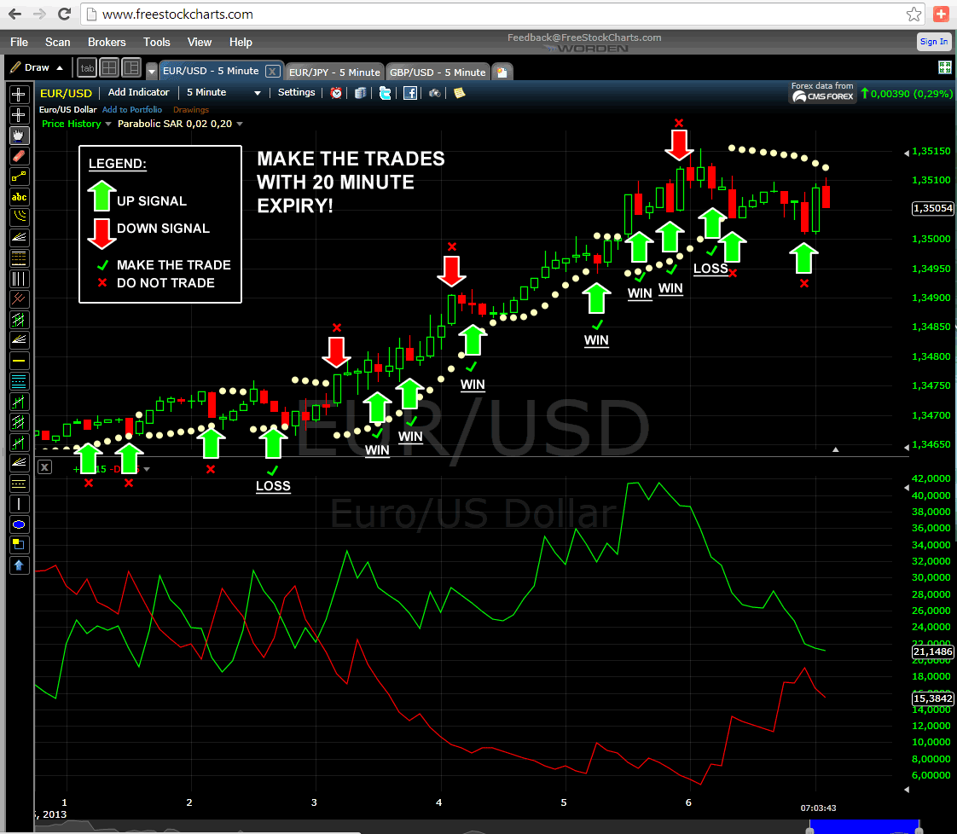
Task: Click the 21,1486 indicator value label
Action: 932,652
